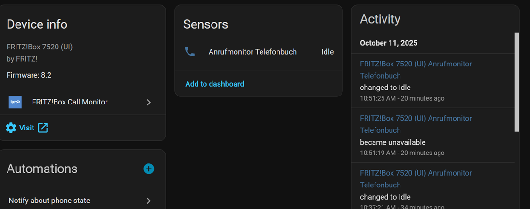Screen dimensions: 530x209
Task: Open third Activity Anrufmonitor Telefonbuch link
Action: click(x=416, y=178)
